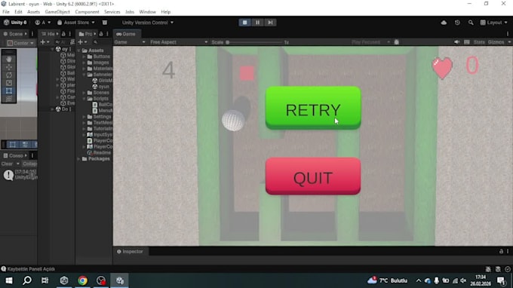
Task: Select the Scale tool in Scene view
Action: [x=9, y=83]
